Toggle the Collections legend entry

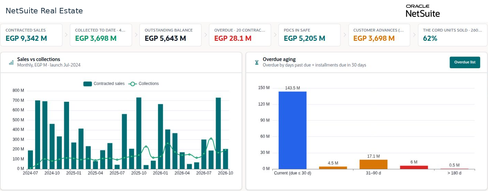click(x=144, y=84)
